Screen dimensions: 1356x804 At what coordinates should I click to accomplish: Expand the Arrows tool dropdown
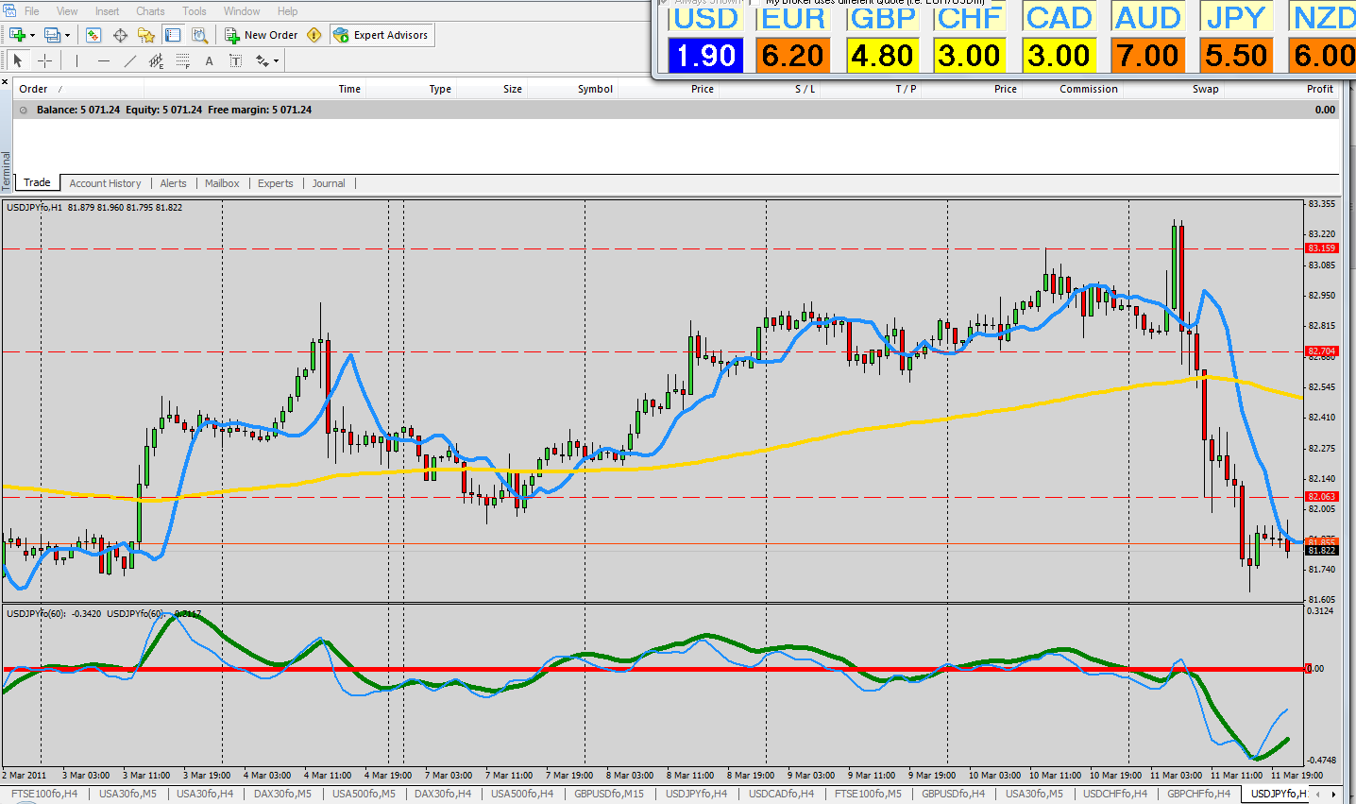(x=276, y=61)
